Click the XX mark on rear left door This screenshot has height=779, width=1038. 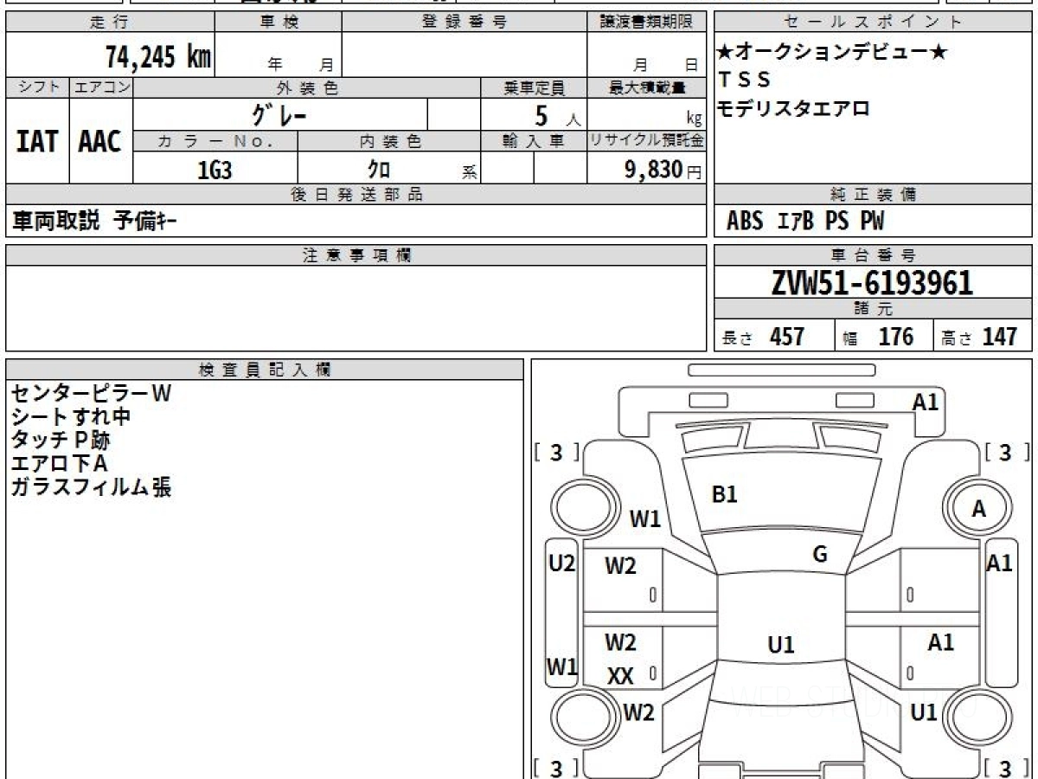tap(620, 676)
